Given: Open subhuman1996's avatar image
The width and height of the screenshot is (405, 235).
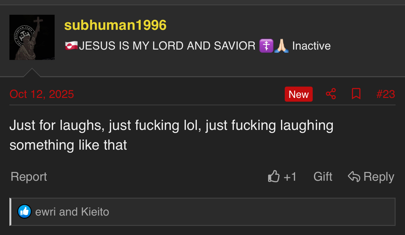Looking at the screenshot, I should [x=32, y=37].
